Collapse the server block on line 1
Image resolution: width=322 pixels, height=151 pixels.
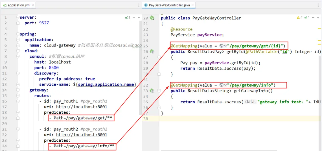click(18, 17)
